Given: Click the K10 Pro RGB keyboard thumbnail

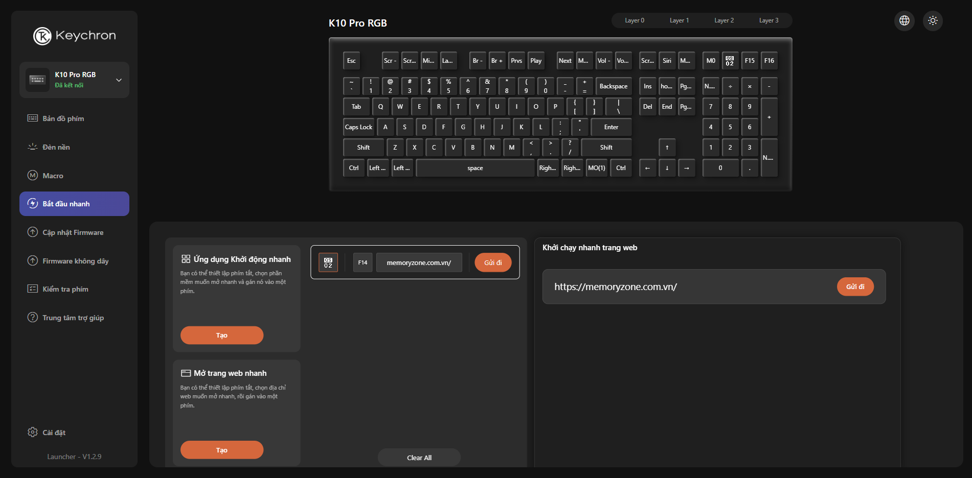Looking at the screenshot, I should [37, 80].
